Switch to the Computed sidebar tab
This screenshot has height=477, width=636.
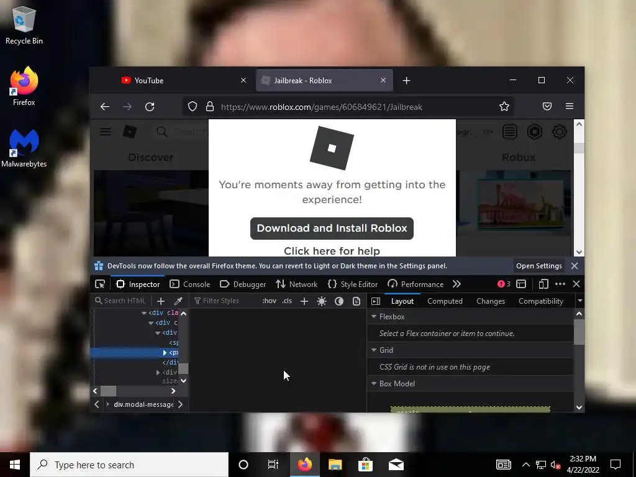coord(445,301)
